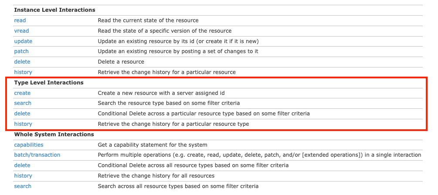Click the create link
438x195 pixels.
(x=22, y=93)
